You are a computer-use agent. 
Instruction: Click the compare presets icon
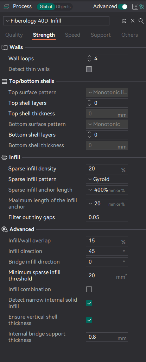point(142,7)
